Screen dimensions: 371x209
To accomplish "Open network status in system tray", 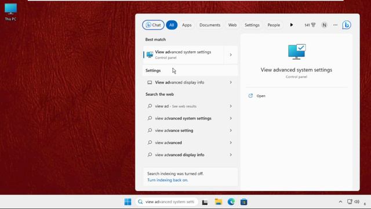I will (350, 201).
